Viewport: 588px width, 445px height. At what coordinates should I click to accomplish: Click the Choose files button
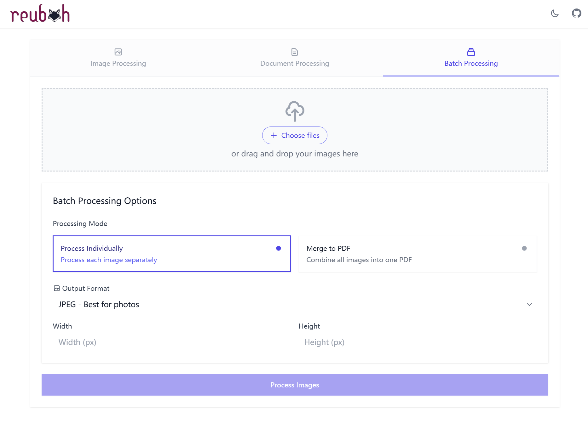pos(295,135)
